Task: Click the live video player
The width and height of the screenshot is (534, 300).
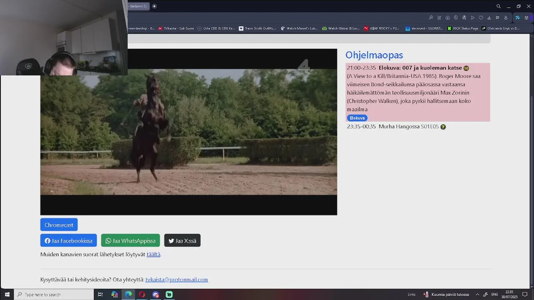Action: click(189, 132)
